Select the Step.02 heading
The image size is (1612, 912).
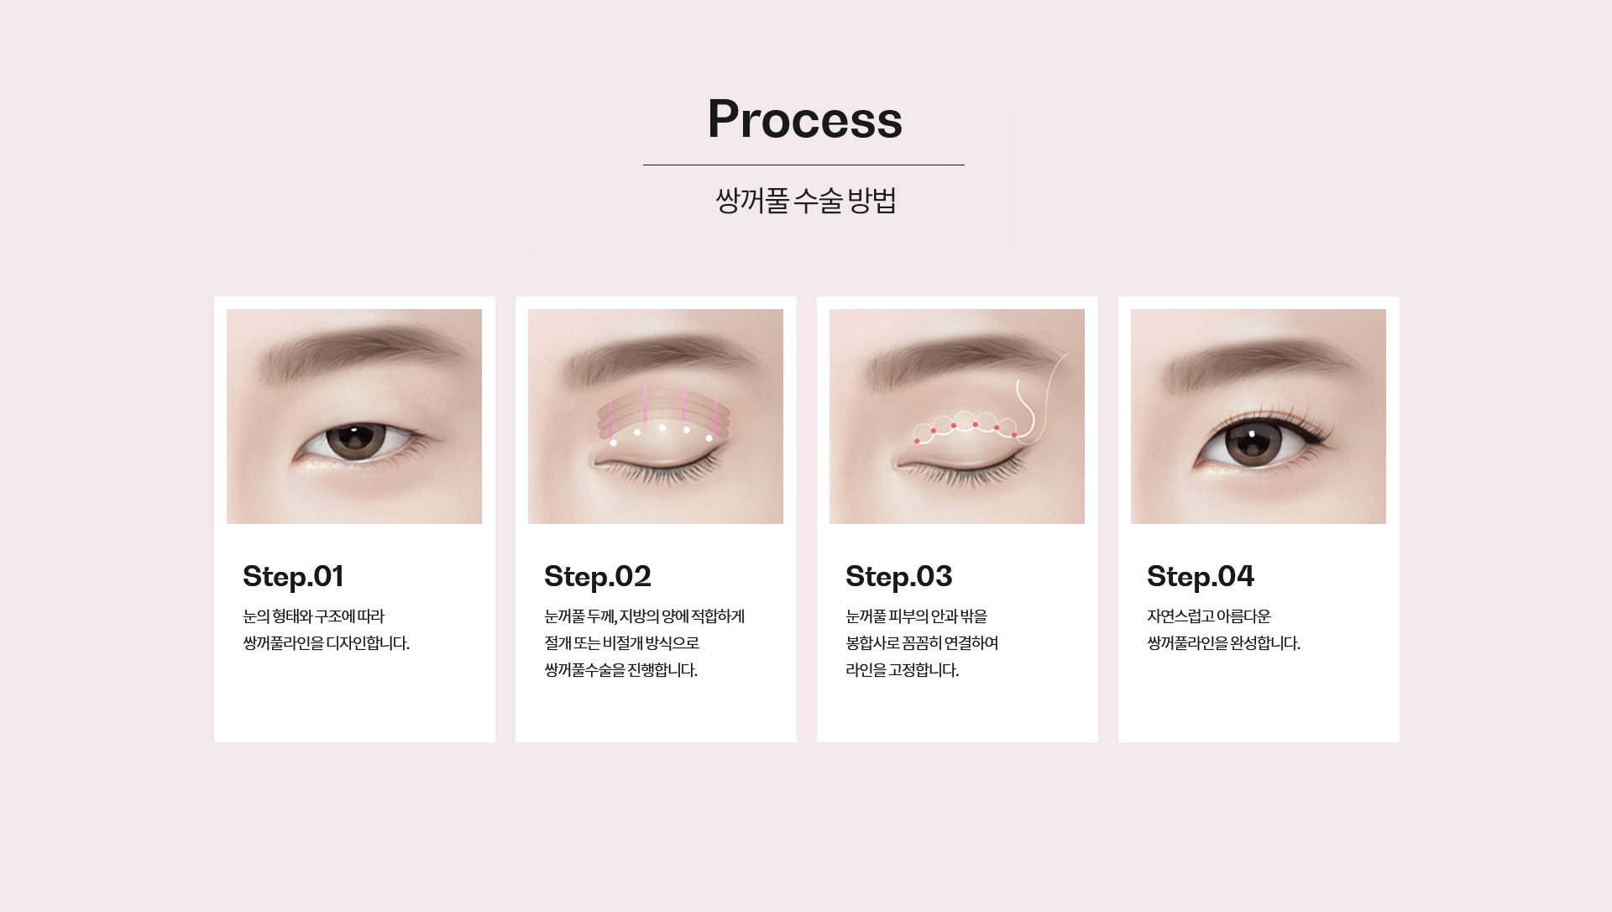point(598,577)
